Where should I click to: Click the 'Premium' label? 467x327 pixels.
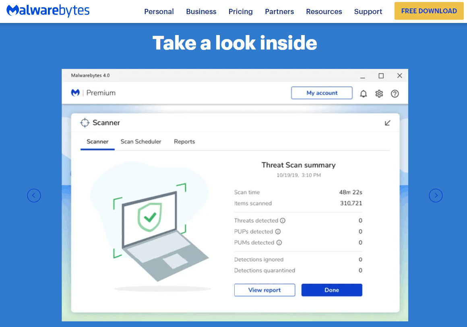coord(101,93)
